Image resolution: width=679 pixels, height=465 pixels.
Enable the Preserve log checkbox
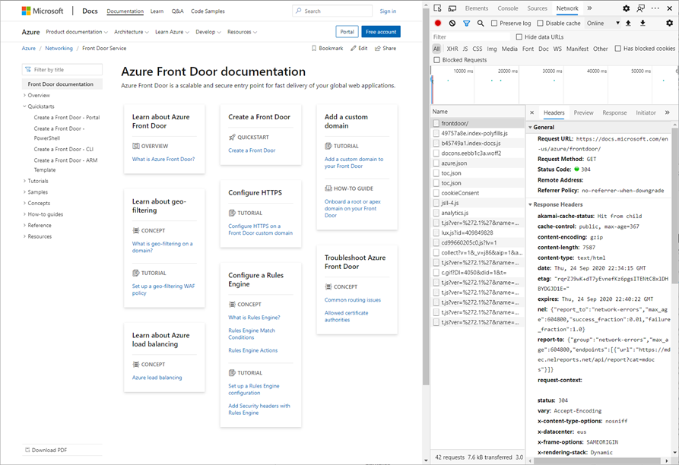(x=494, y=24)
